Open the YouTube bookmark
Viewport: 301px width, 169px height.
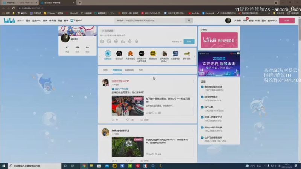(x=194, y=13)
